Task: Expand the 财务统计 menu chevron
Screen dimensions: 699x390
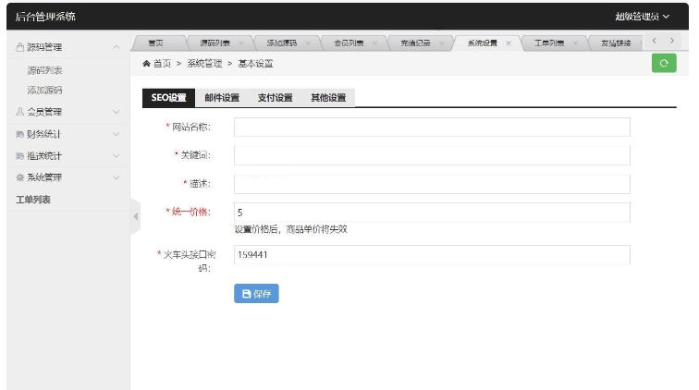Action: tap(116, 134)
